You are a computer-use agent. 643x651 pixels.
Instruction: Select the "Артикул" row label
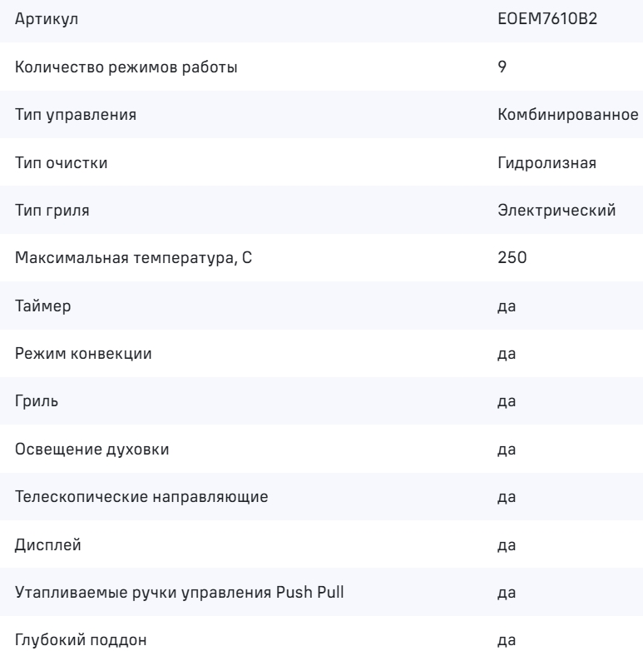47,20
